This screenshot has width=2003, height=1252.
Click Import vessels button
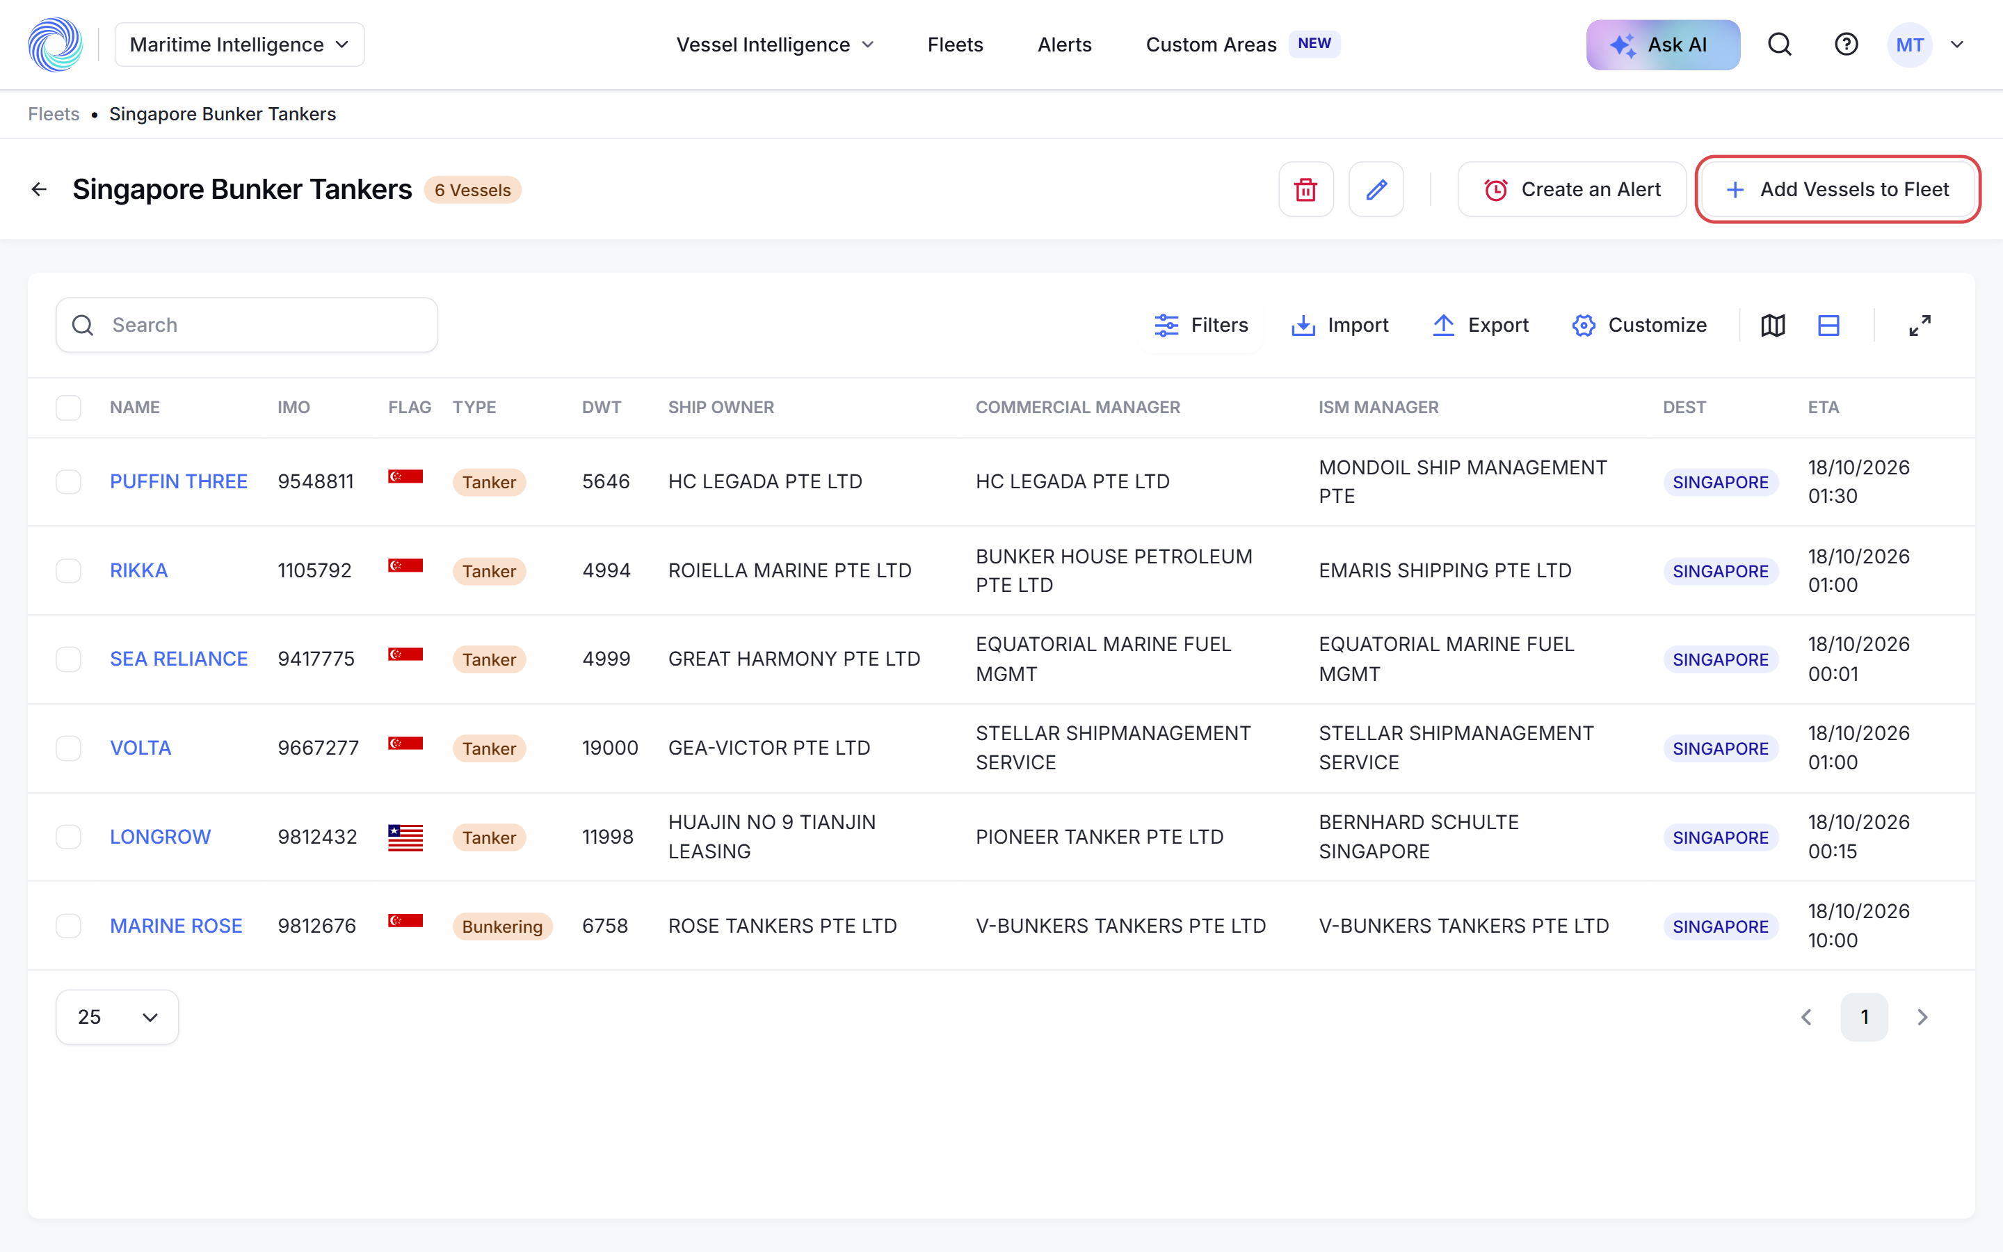click(x=1340, y=326)
